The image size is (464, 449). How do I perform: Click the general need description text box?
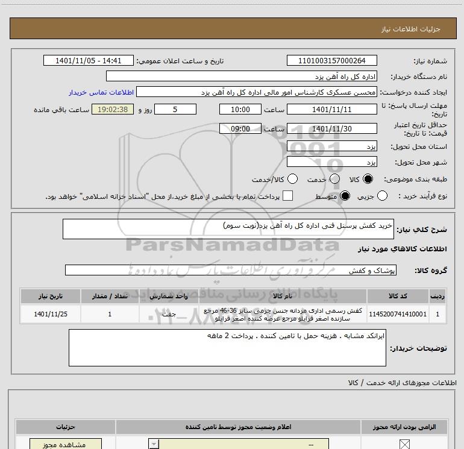[x=228, y=229]
